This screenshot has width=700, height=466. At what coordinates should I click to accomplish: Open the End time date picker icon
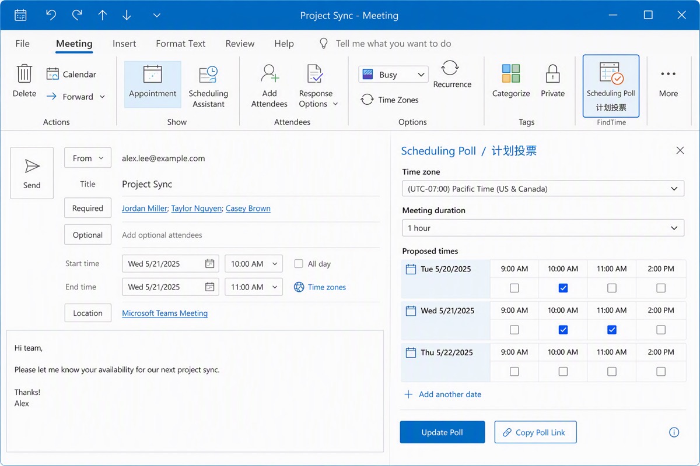click(x=209, y=287)
